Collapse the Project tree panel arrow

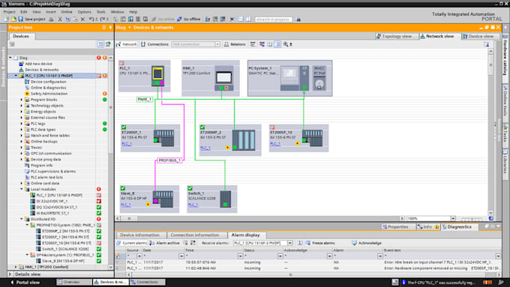[110, 27]
